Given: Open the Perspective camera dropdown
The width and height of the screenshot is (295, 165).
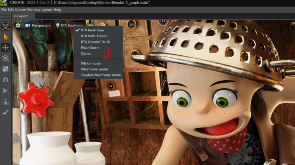Looking at the screenshot, I should 38,25.
